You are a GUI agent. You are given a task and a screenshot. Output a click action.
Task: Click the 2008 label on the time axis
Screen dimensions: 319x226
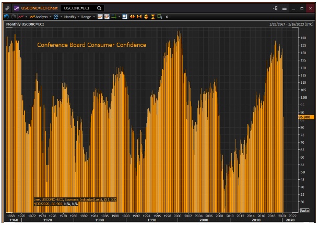pos(219,216)
